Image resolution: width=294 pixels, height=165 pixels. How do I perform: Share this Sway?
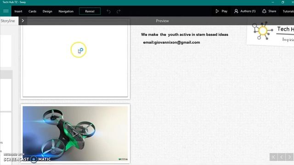point(269,11)
